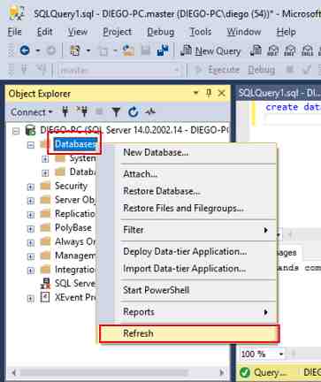This screenshot has height=382, width=321.
Task: Expand the XEvent Profiler node
Action: pyautogui.click(x=31, y=299)
